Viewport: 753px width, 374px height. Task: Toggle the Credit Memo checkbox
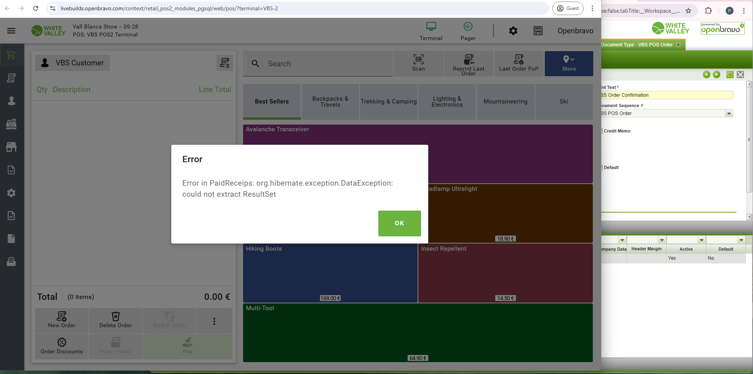(x=602, y=131)
